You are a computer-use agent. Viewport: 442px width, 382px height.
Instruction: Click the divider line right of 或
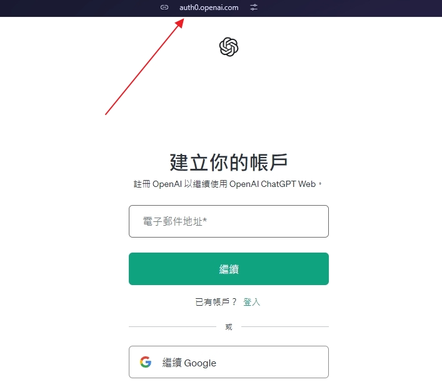pyautogui.click(x=285, y=327)
